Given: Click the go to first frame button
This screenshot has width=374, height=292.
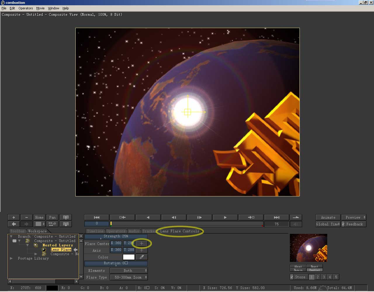Looking at the screenshot, I should [97, 217].
